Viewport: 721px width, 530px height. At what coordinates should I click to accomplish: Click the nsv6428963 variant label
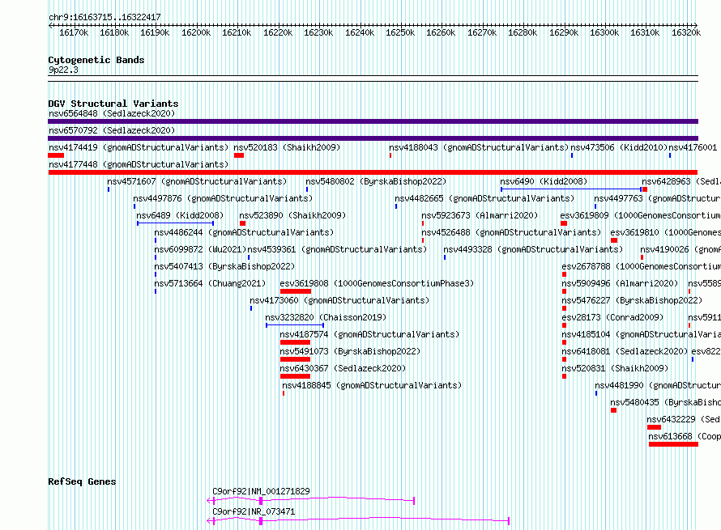click(x=681, y=181)
